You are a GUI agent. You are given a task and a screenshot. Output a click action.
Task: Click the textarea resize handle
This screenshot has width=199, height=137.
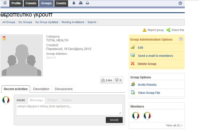pyautogui.click(x=120, y=113)
